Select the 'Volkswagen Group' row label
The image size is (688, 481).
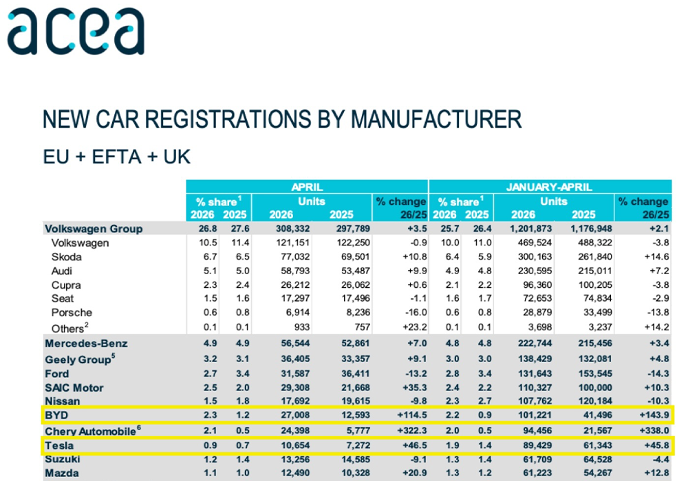[94, 229]
